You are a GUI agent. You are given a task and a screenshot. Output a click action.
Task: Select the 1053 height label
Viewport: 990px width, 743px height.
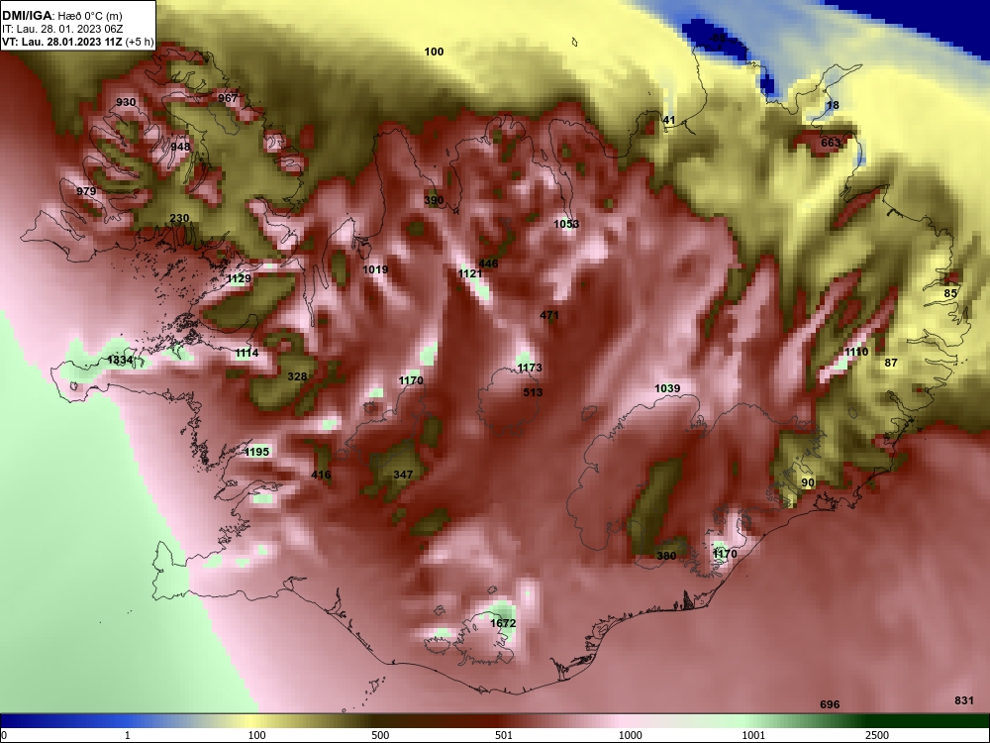pos(566,224)
